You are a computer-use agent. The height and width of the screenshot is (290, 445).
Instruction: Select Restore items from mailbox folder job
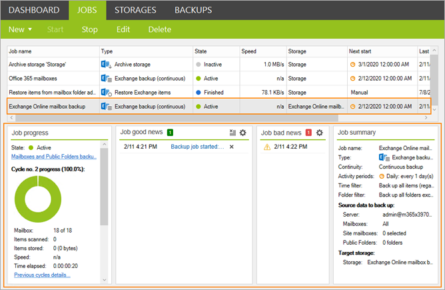point(219,92)
